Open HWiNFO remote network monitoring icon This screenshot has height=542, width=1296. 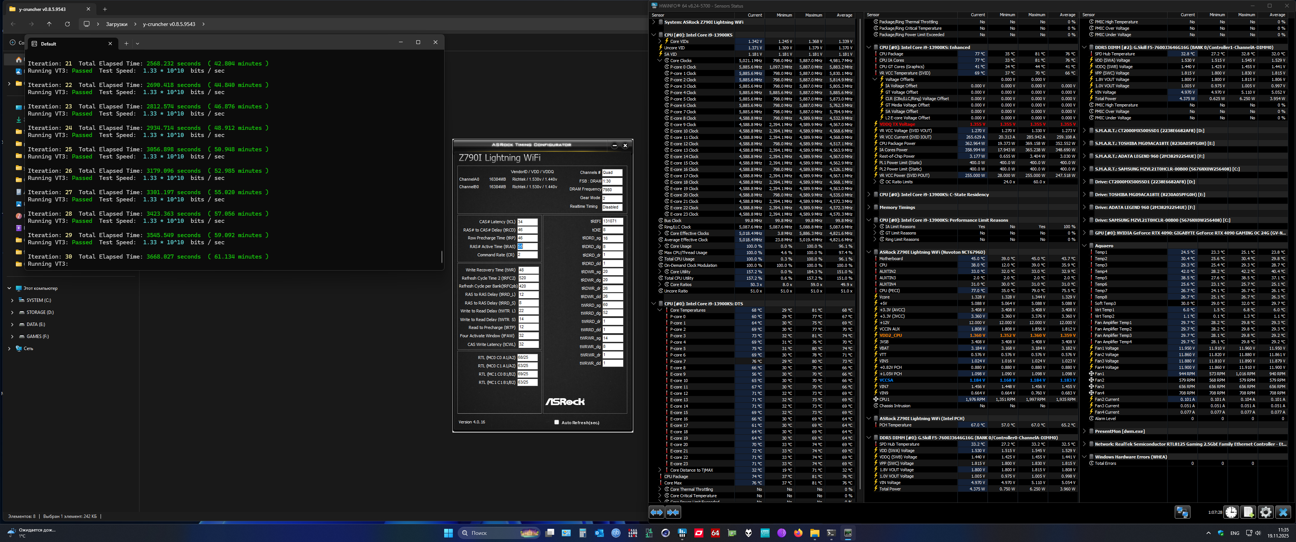click(x=1182, y=512)
